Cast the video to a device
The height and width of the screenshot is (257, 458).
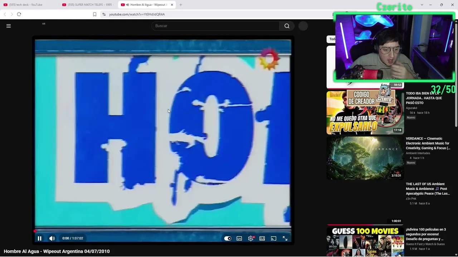(x=274, y=238)
